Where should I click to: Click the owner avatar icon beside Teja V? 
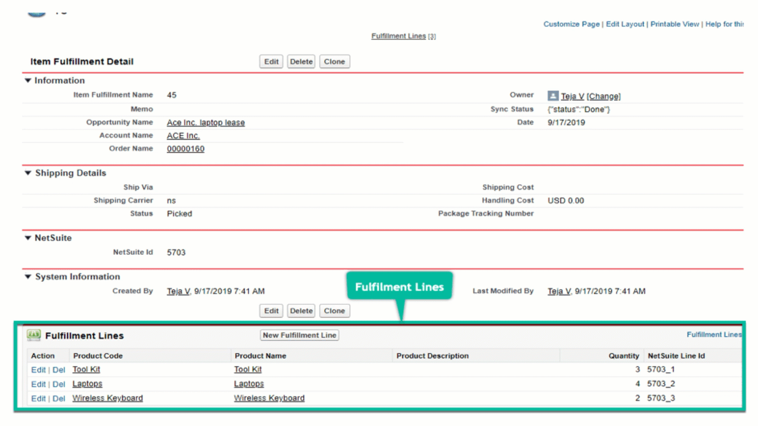(553, 96)
